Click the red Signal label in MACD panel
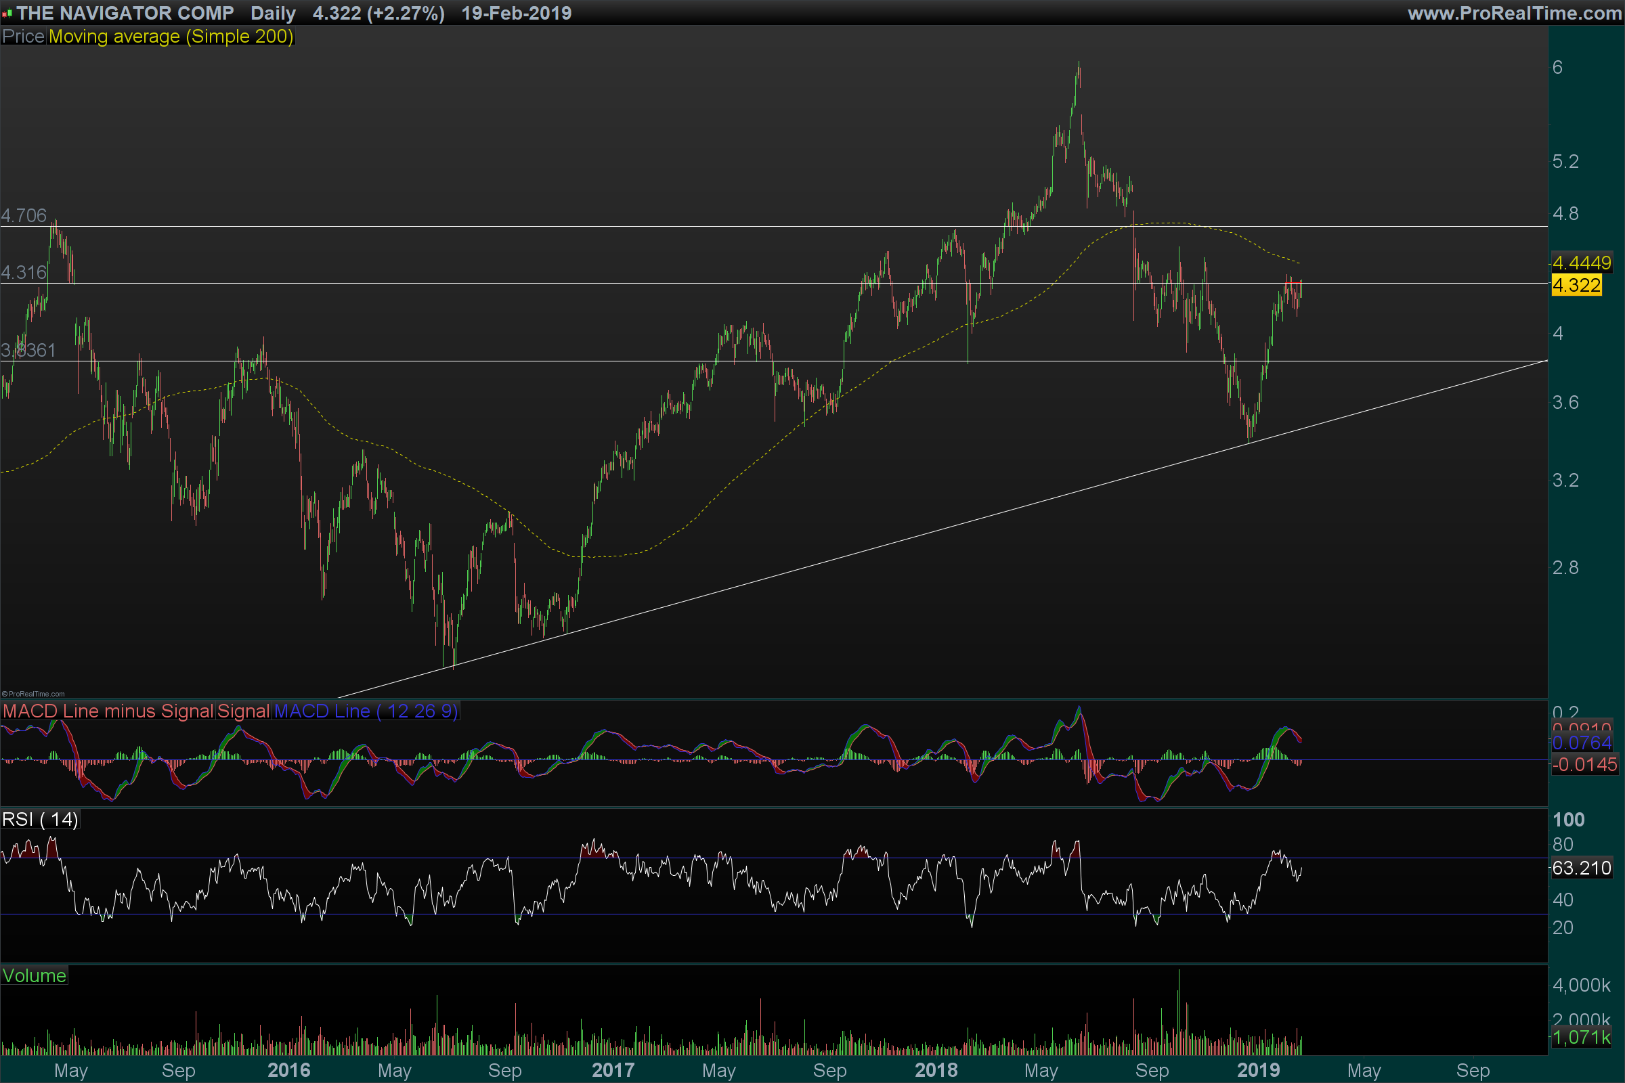The image size is (1625, 1083). 243,711
